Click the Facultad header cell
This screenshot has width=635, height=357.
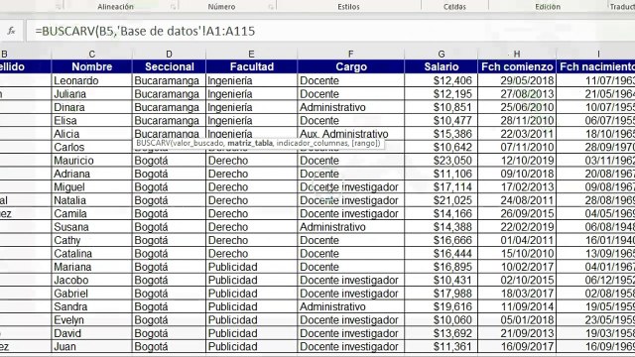coord(251,66)
